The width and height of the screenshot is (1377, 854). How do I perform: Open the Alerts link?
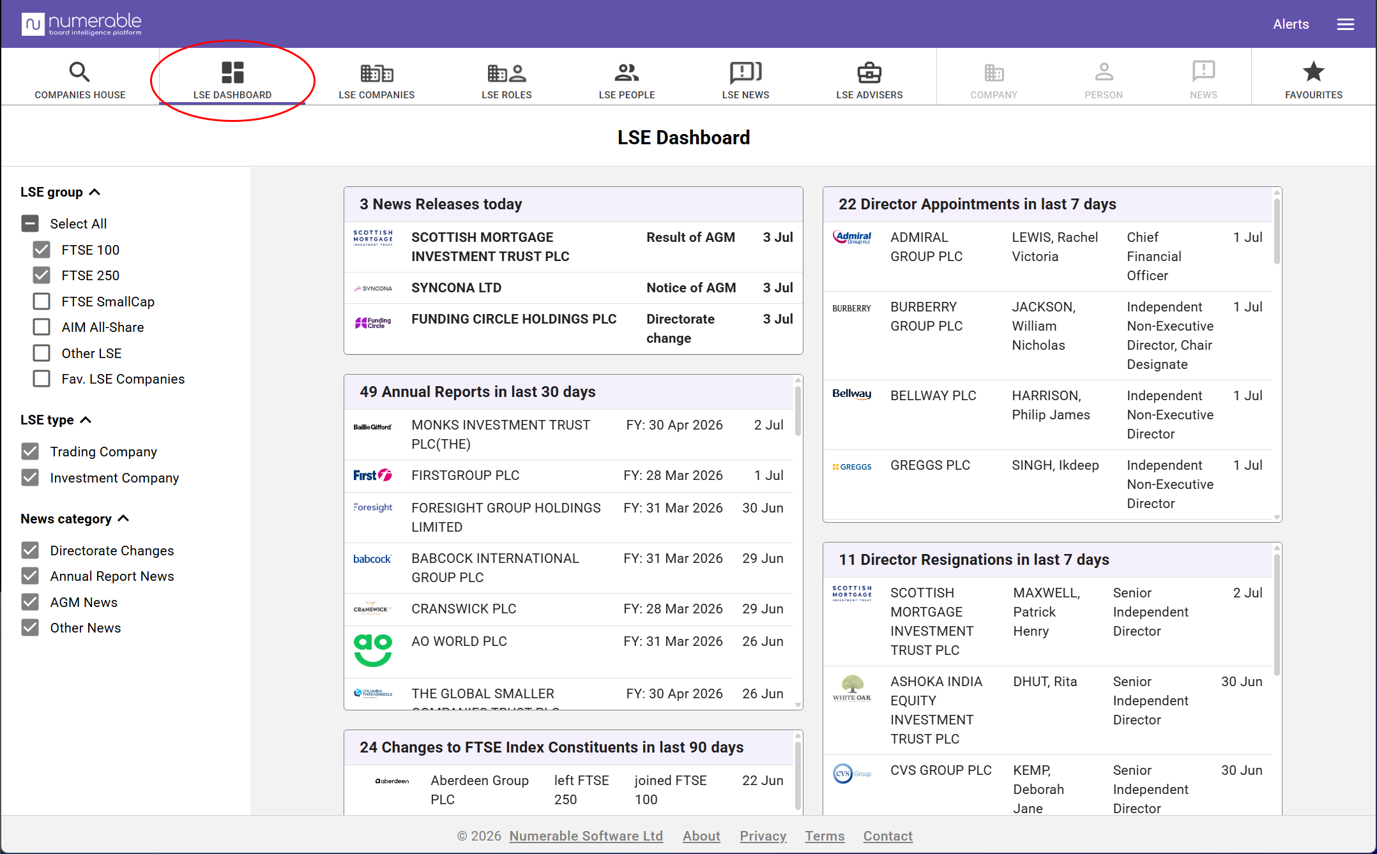[x=1291, y=24]
